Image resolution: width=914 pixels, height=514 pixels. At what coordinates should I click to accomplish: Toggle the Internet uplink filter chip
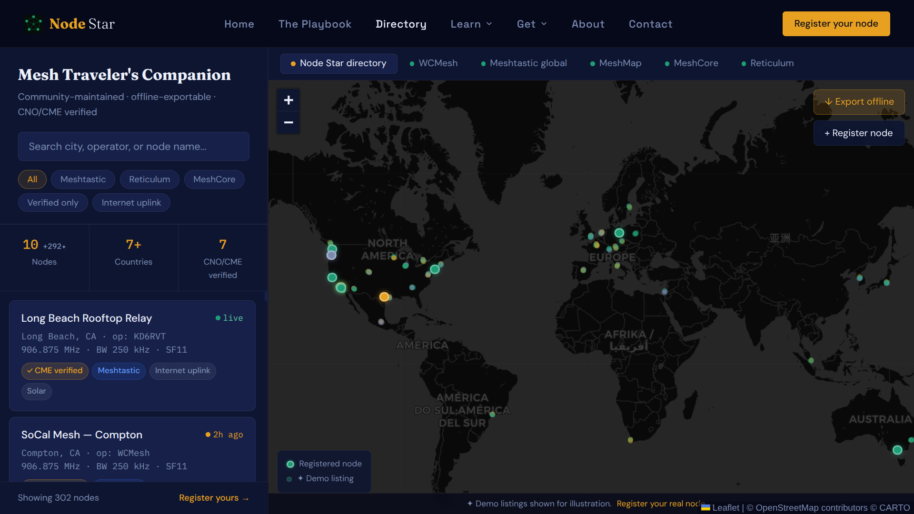pyautogui.click(x=131, y=203)
